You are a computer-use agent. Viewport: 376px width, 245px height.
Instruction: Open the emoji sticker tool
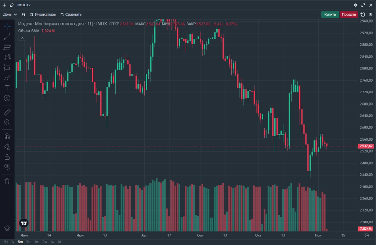(7, 98)
